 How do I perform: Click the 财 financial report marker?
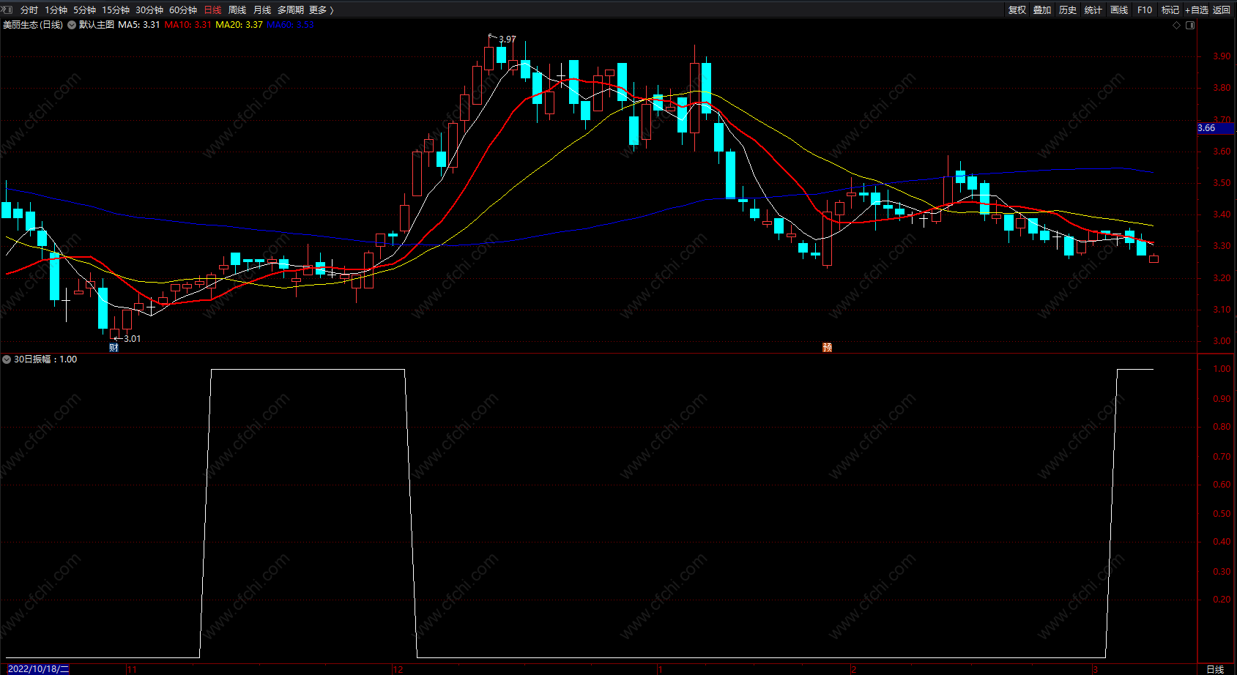pos(114,347)
